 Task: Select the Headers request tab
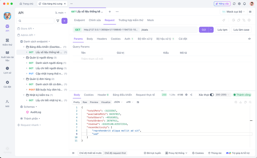102,39
